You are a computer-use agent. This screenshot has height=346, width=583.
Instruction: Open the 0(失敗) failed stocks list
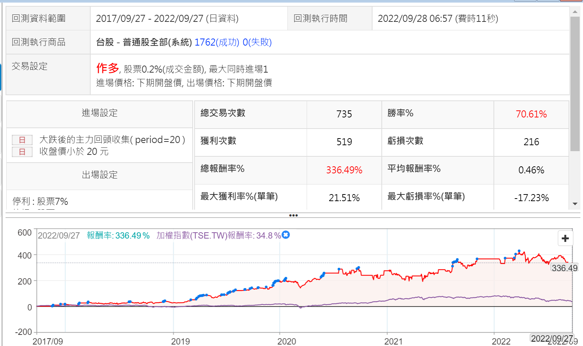click(257, 42)
